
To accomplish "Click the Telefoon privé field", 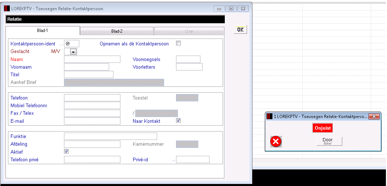I will pyautogui.click(x=92, y=159).
